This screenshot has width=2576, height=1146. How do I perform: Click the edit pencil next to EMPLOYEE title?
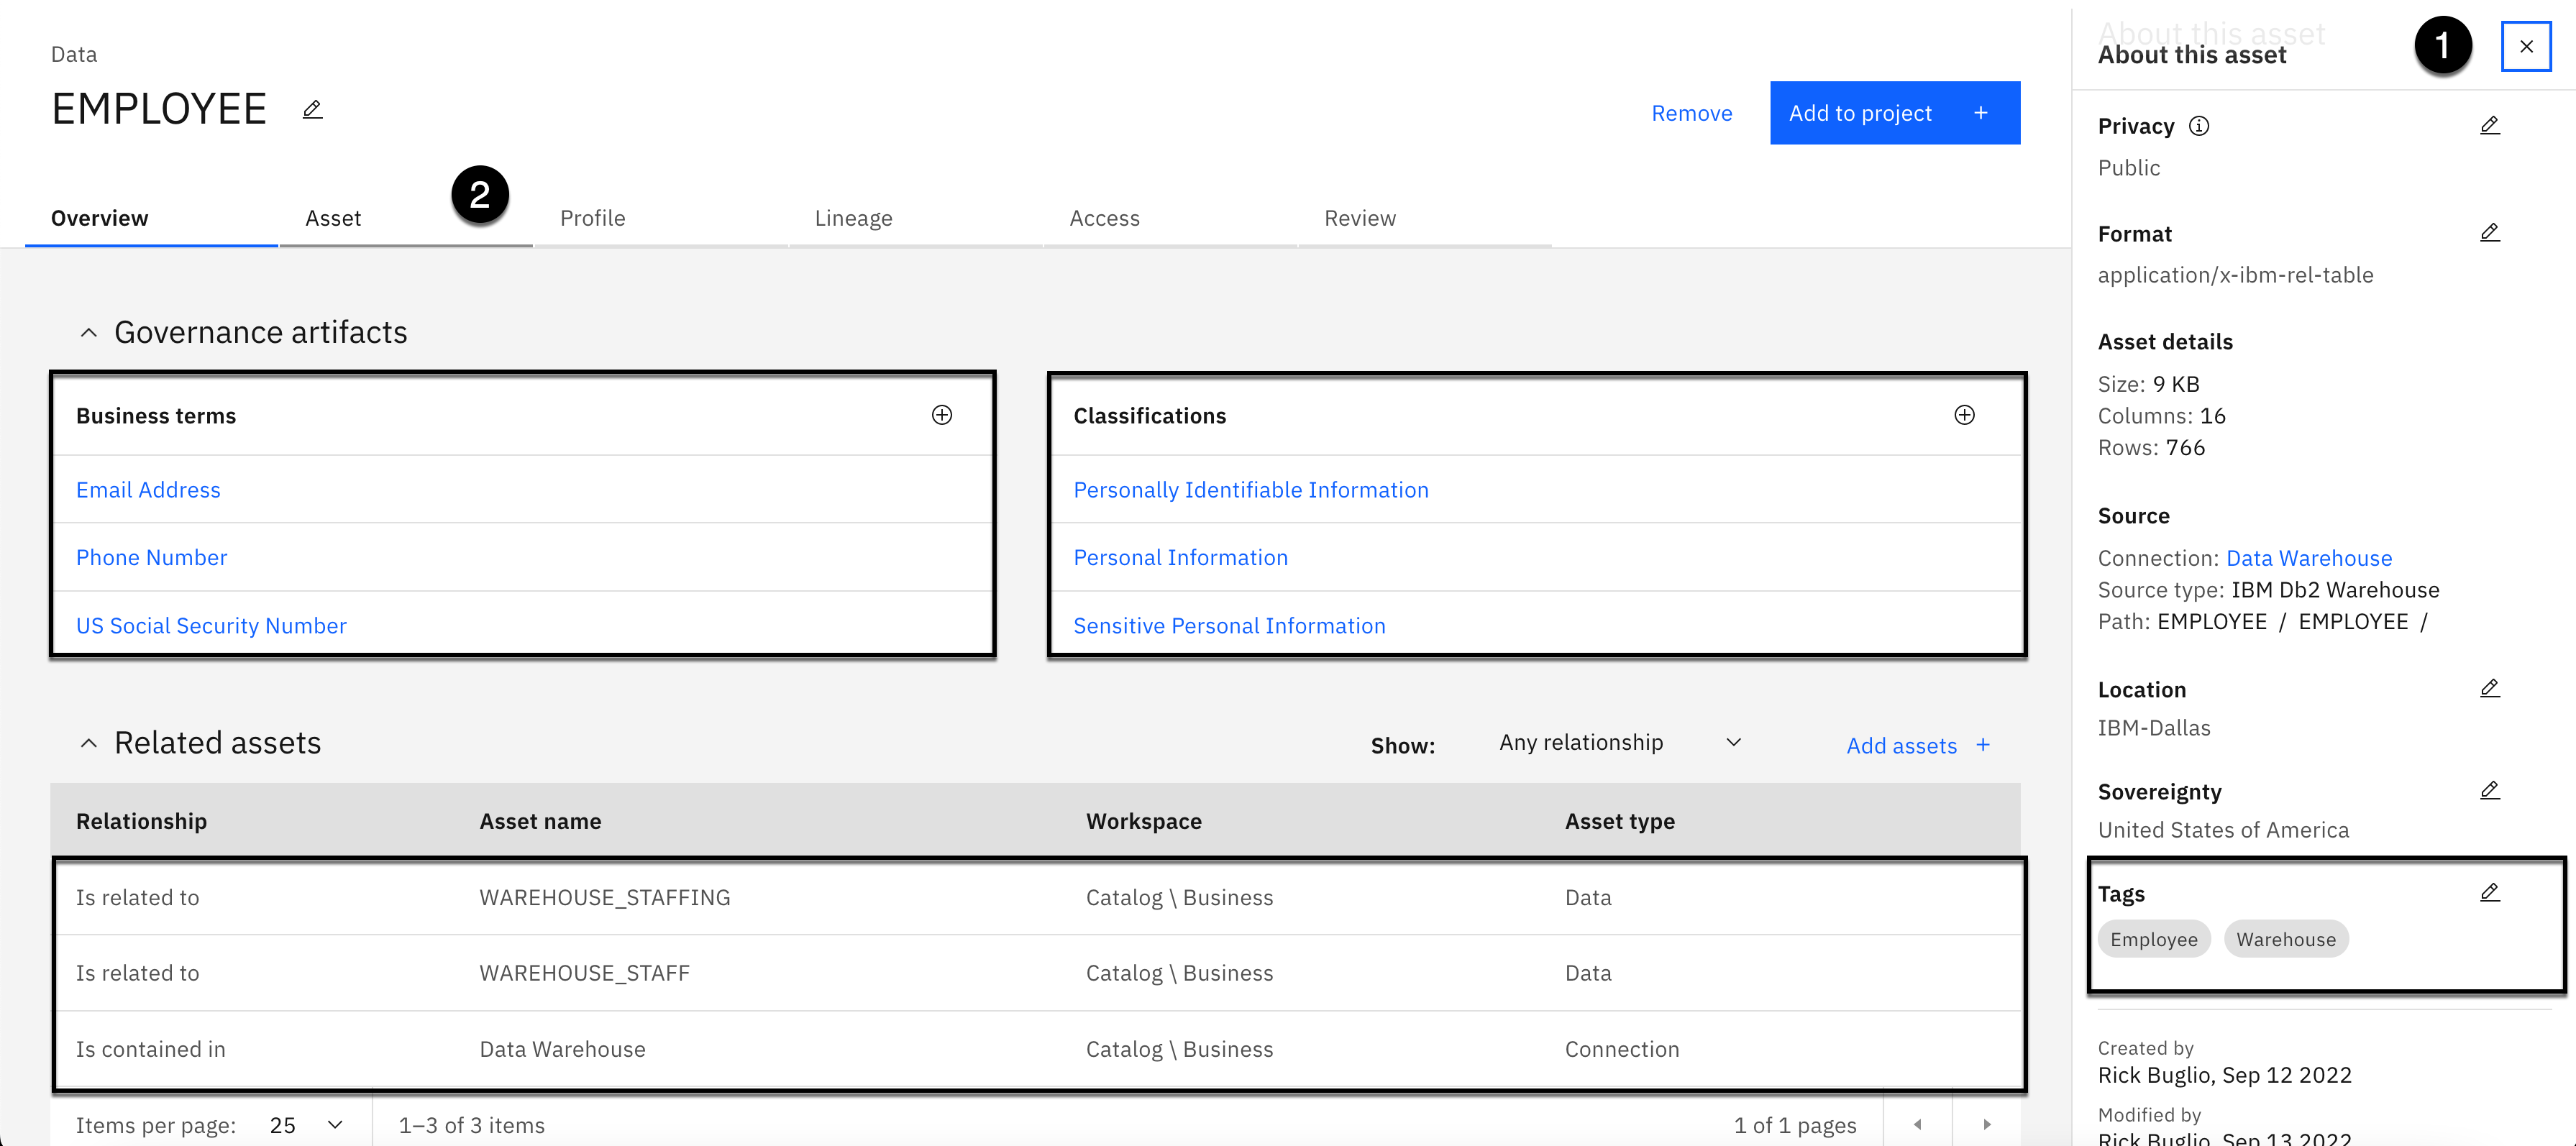click(312, 110)
